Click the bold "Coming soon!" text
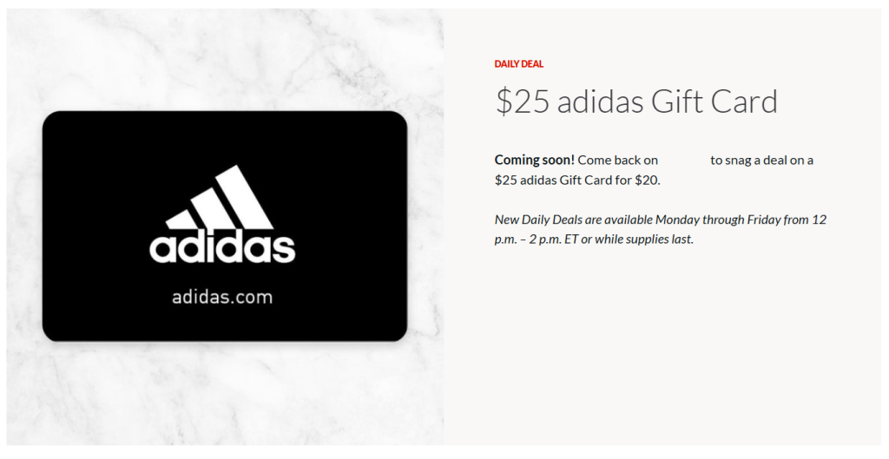This screenshot has width=889, height=459. [x=535, y=160]
